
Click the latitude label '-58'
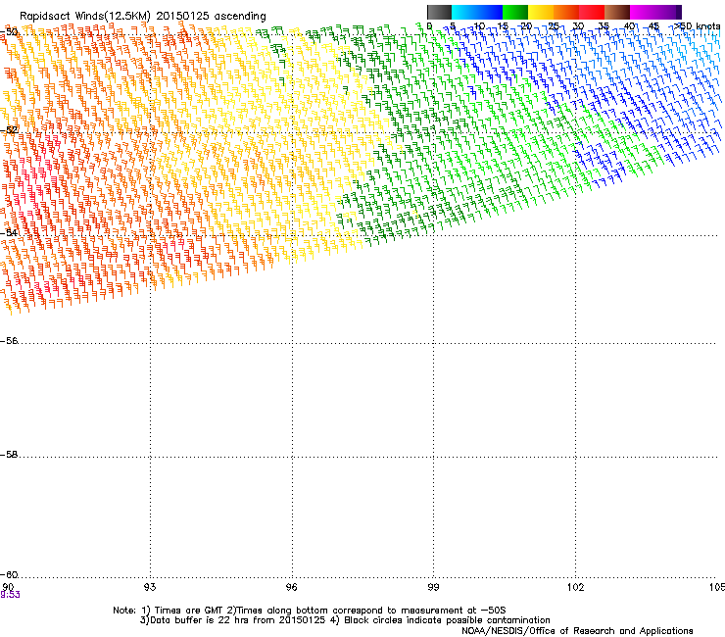pyautogui.click(x=9, y=455)
